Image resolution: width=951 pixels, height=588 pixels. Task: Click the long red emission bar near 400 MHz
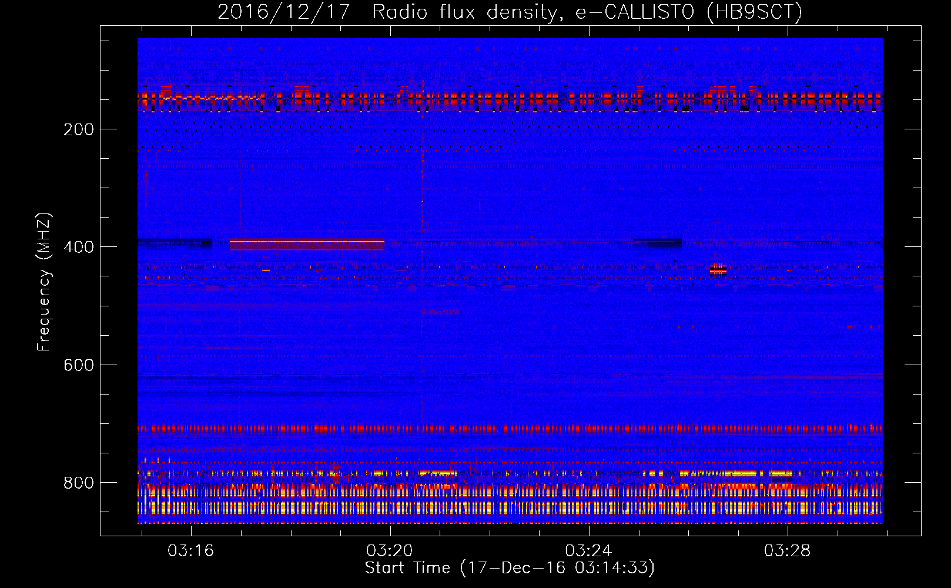[307, 244]
